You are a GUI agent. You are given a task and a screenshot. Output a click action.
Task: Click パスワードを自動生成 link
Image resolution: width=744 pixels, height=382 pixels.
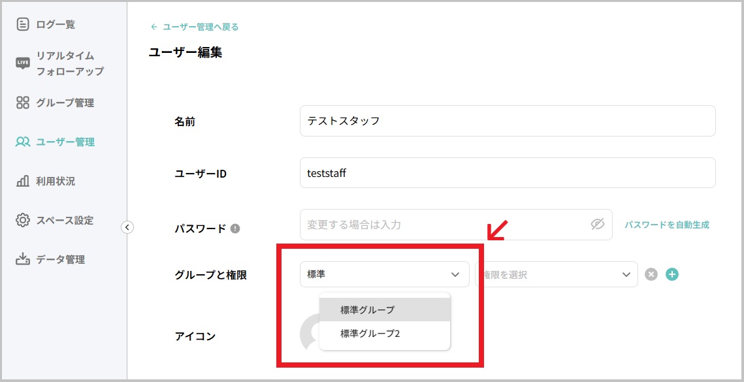[667, 225]
